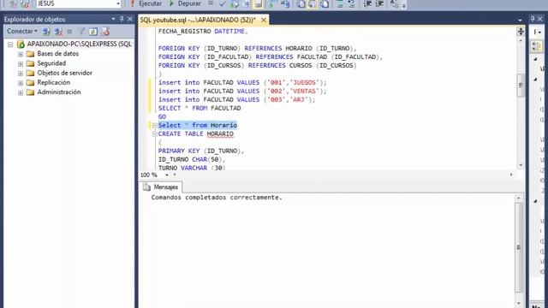The height and width of the screenshot is (308, 548).
Task: Open the JESUS database dropdown
Action: 118,3
